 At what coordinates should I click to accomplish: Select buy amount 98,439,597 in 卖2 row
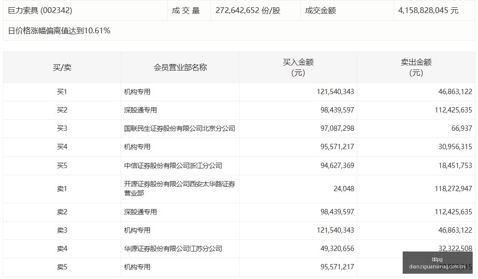[x=337, y=212]
